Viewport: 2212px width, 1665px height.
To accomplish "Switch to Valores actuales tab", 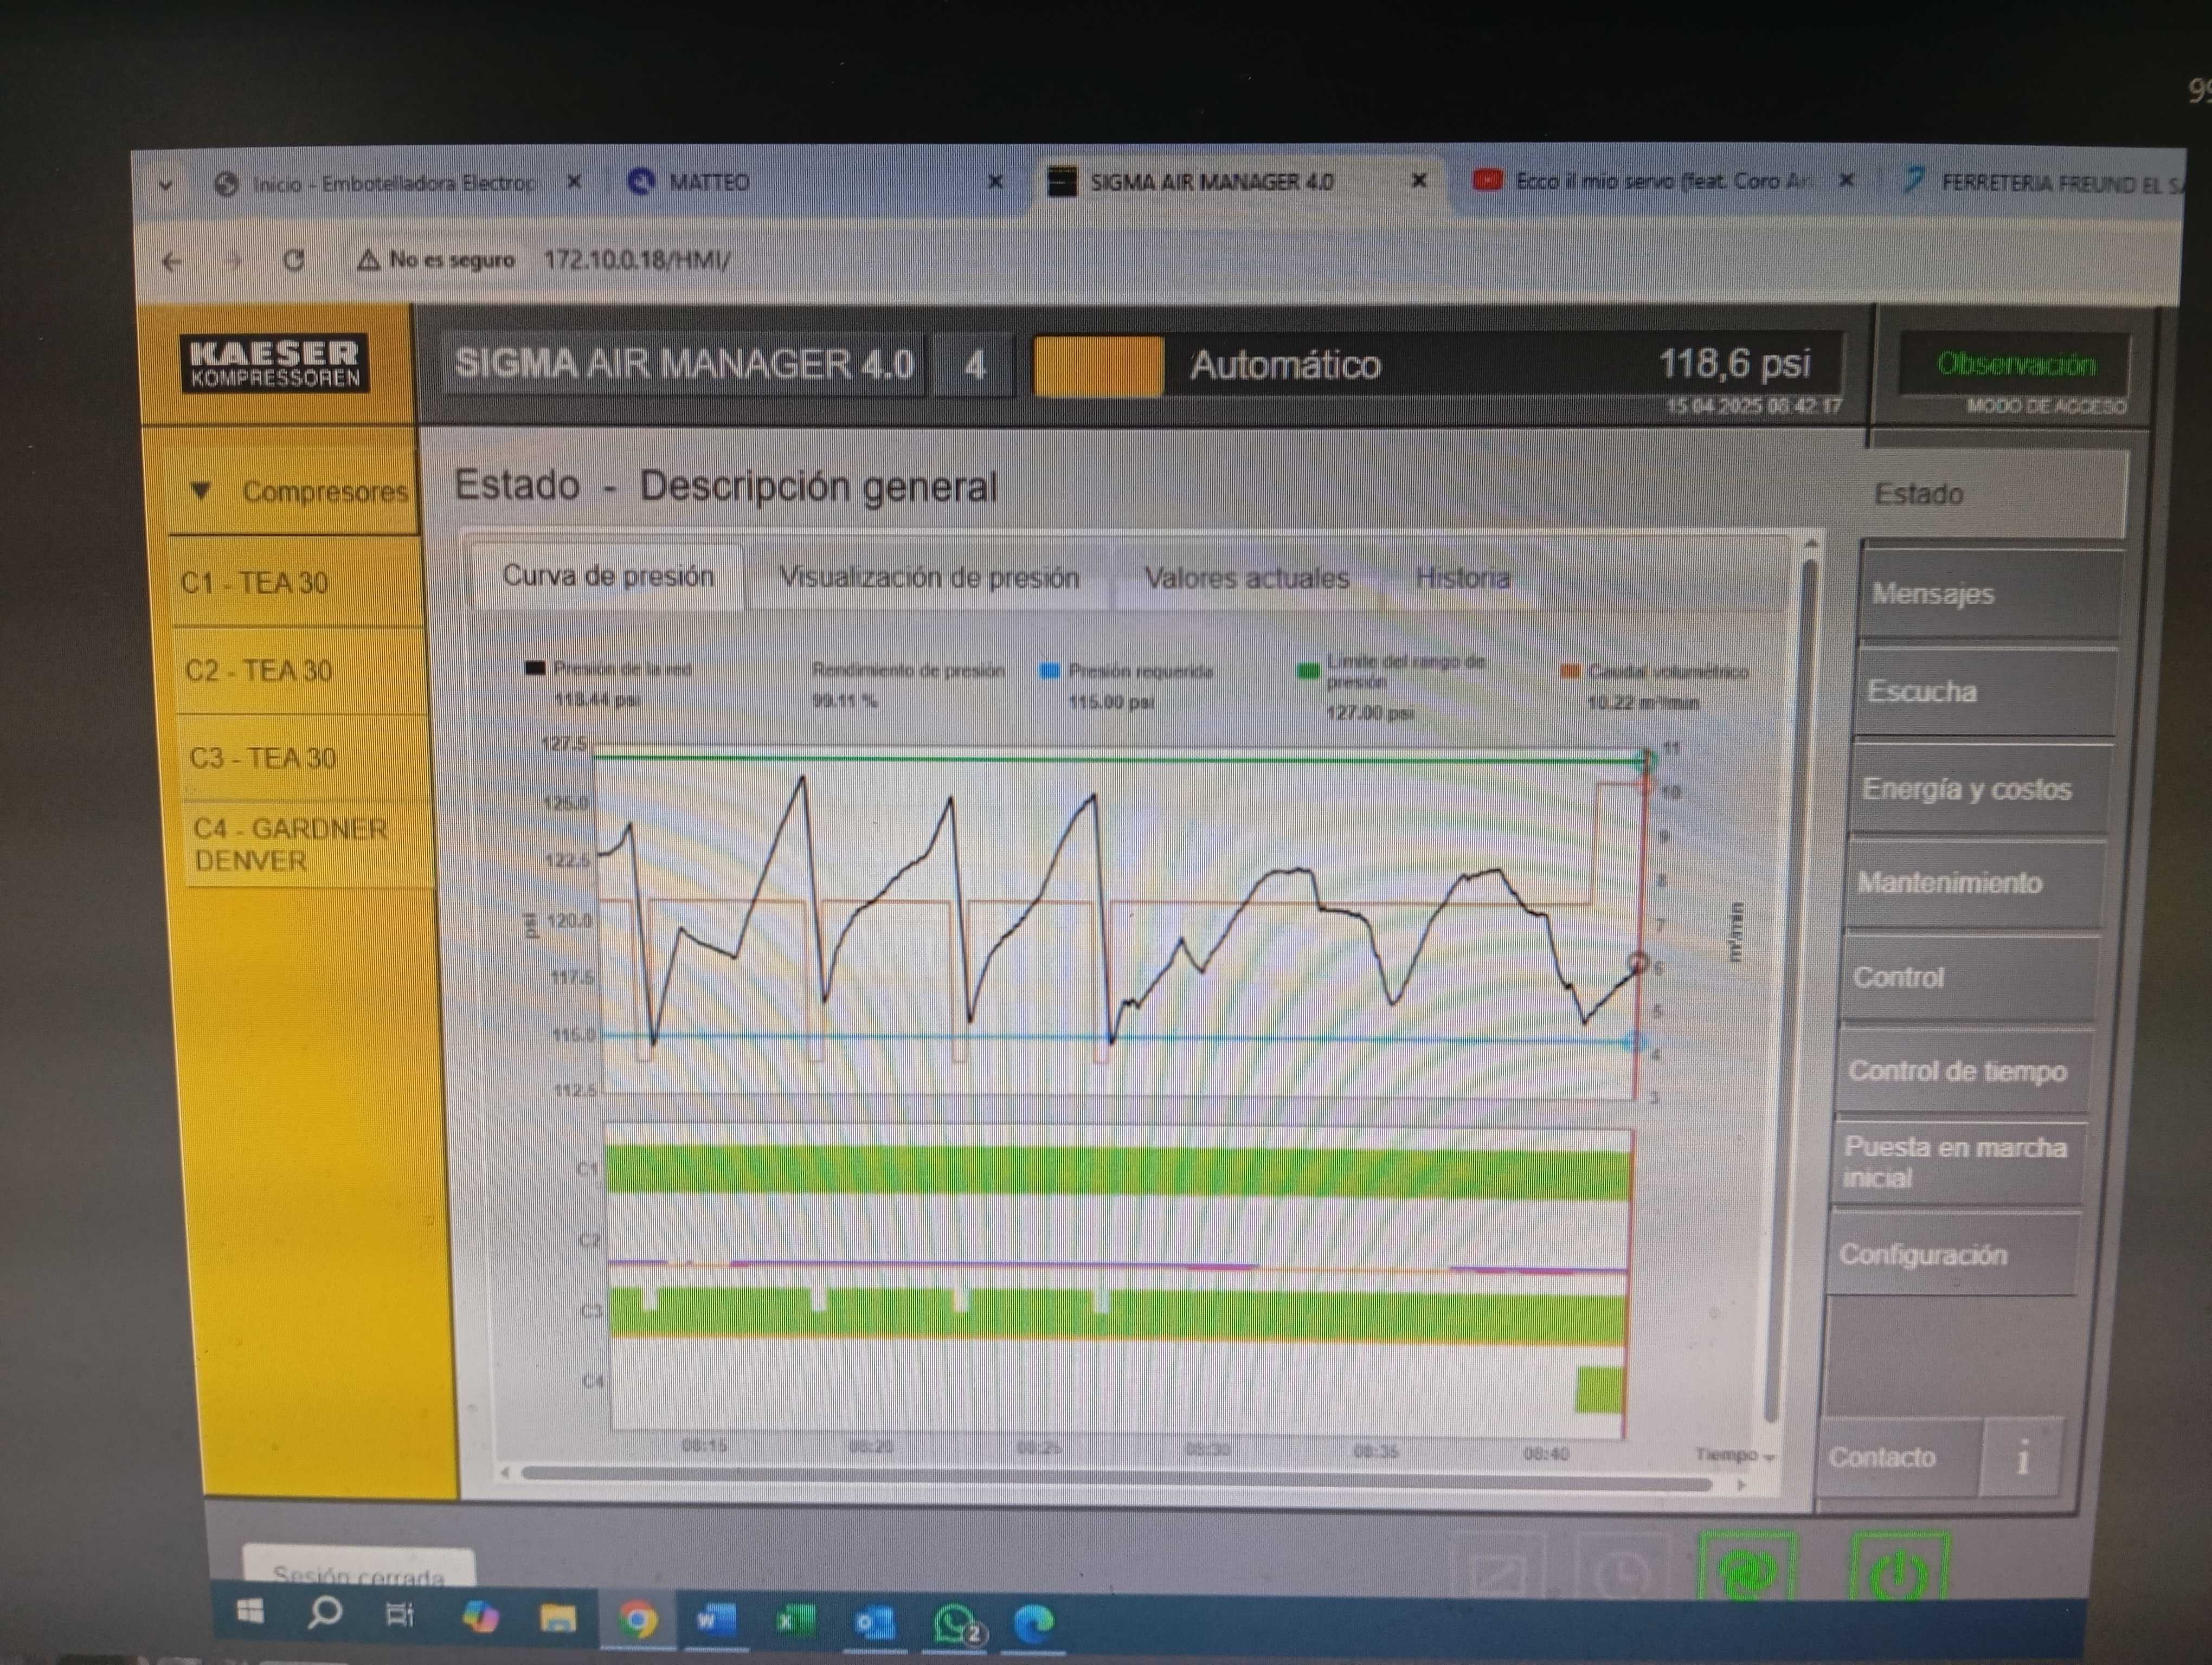I will (1246, 579).
